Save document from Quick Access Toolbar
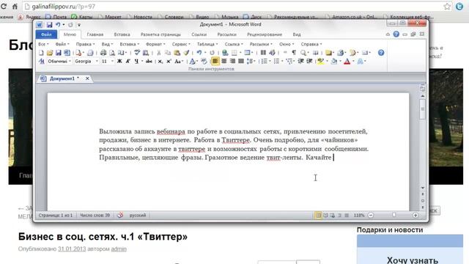The image size is (469, 264). 49,25
